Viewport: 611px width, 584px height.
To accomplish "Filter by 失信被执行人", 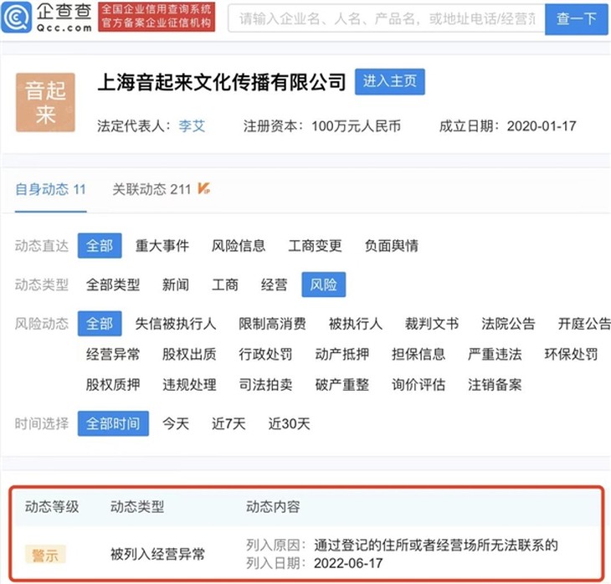I will [x=176, y=324].
